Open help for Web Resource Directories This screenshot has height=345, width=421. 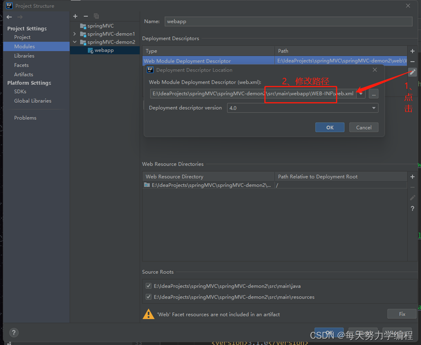412,209
